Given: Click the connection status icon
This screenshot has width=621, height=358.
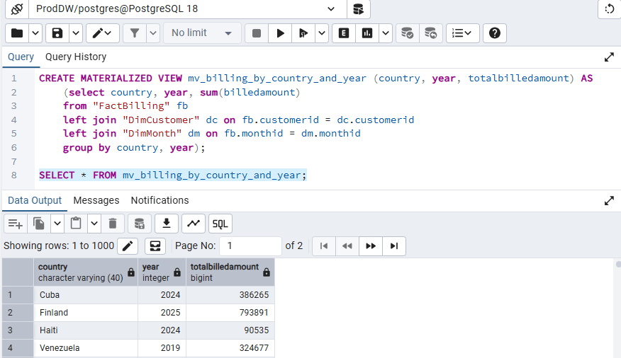Looking at the screenshot, I should 16,8.
